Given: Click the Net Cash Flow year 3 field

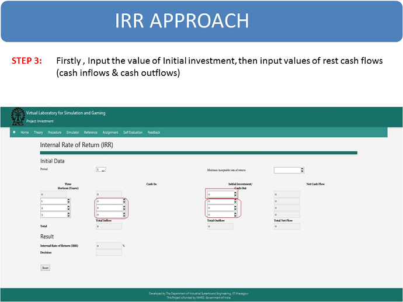Looking at the screenshot, I should click(287, 214).
